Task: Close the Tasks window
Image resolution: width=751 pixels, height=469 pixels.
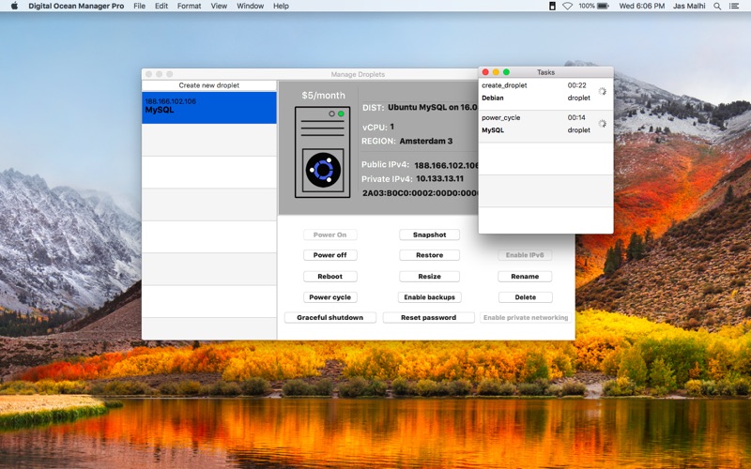Action: (485, 72)
